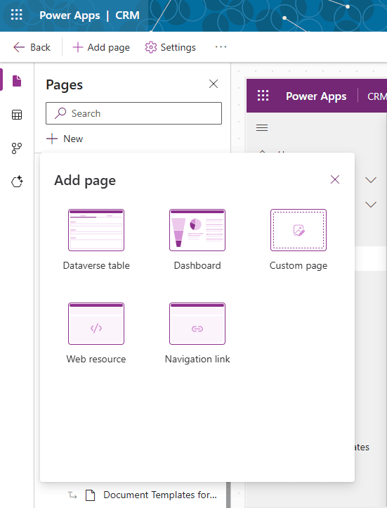Click the Power Apps label in the preview header

(316, 96)
